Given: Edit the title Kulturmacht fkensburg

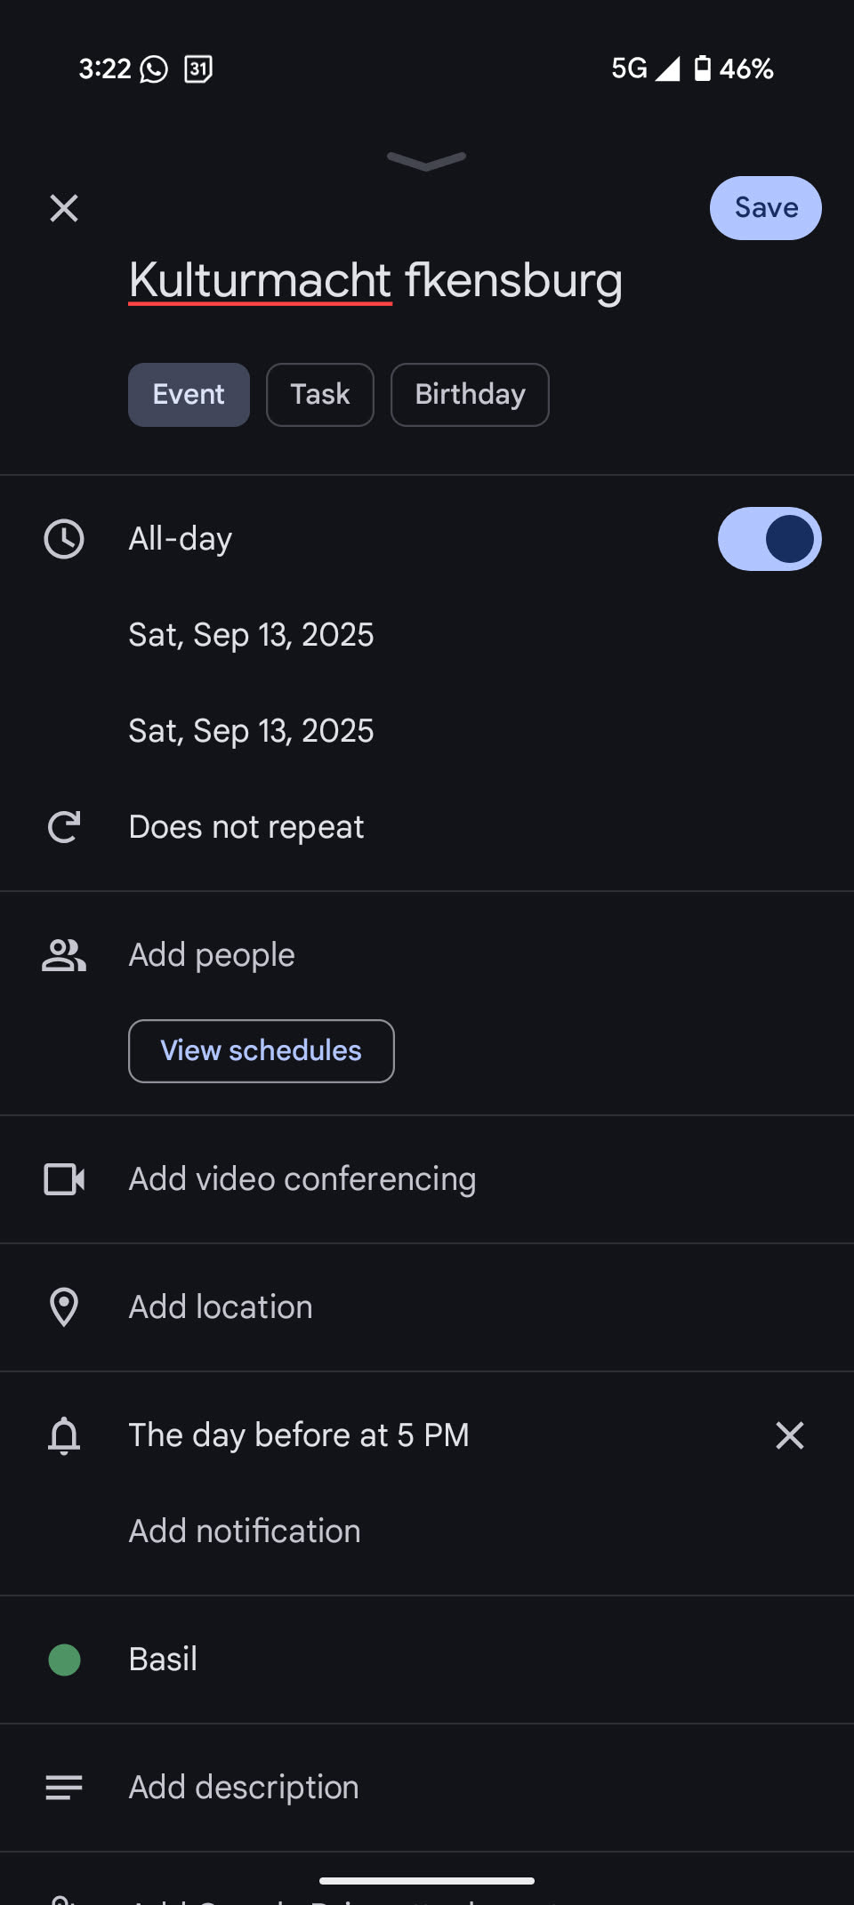Looking at the screenshot, I should (375, 281).
